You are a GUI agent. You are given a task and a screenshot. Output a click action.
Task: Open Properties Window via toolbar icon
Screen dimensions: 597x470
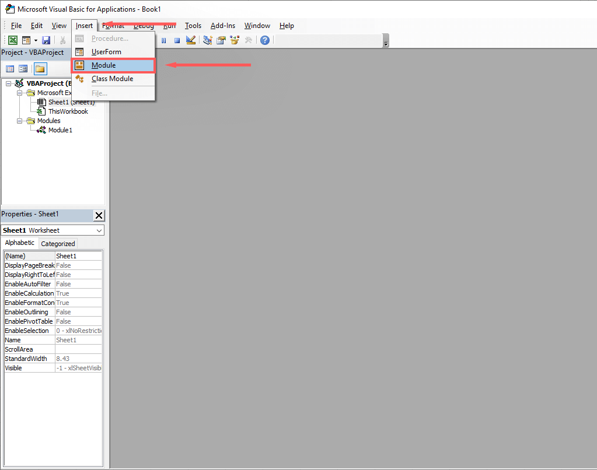(221, 40)
